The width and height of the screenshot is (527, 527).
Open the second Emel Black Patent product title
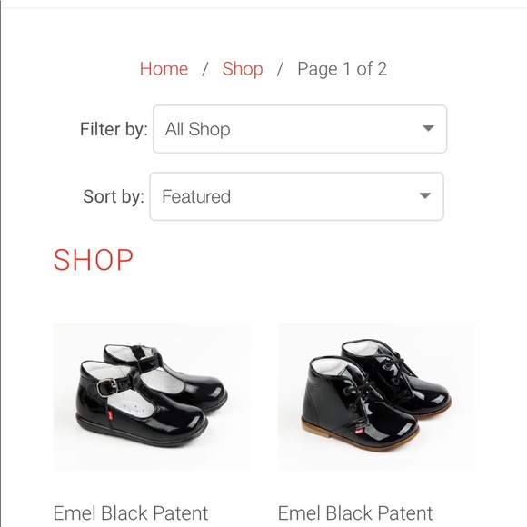355,513
